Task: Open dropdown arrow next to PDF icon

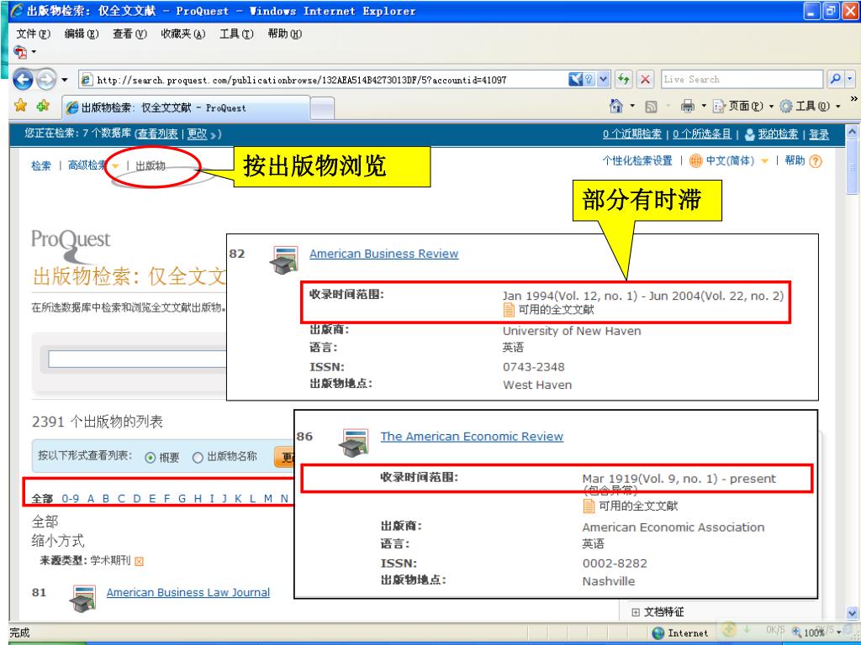Action: [34, 51]
